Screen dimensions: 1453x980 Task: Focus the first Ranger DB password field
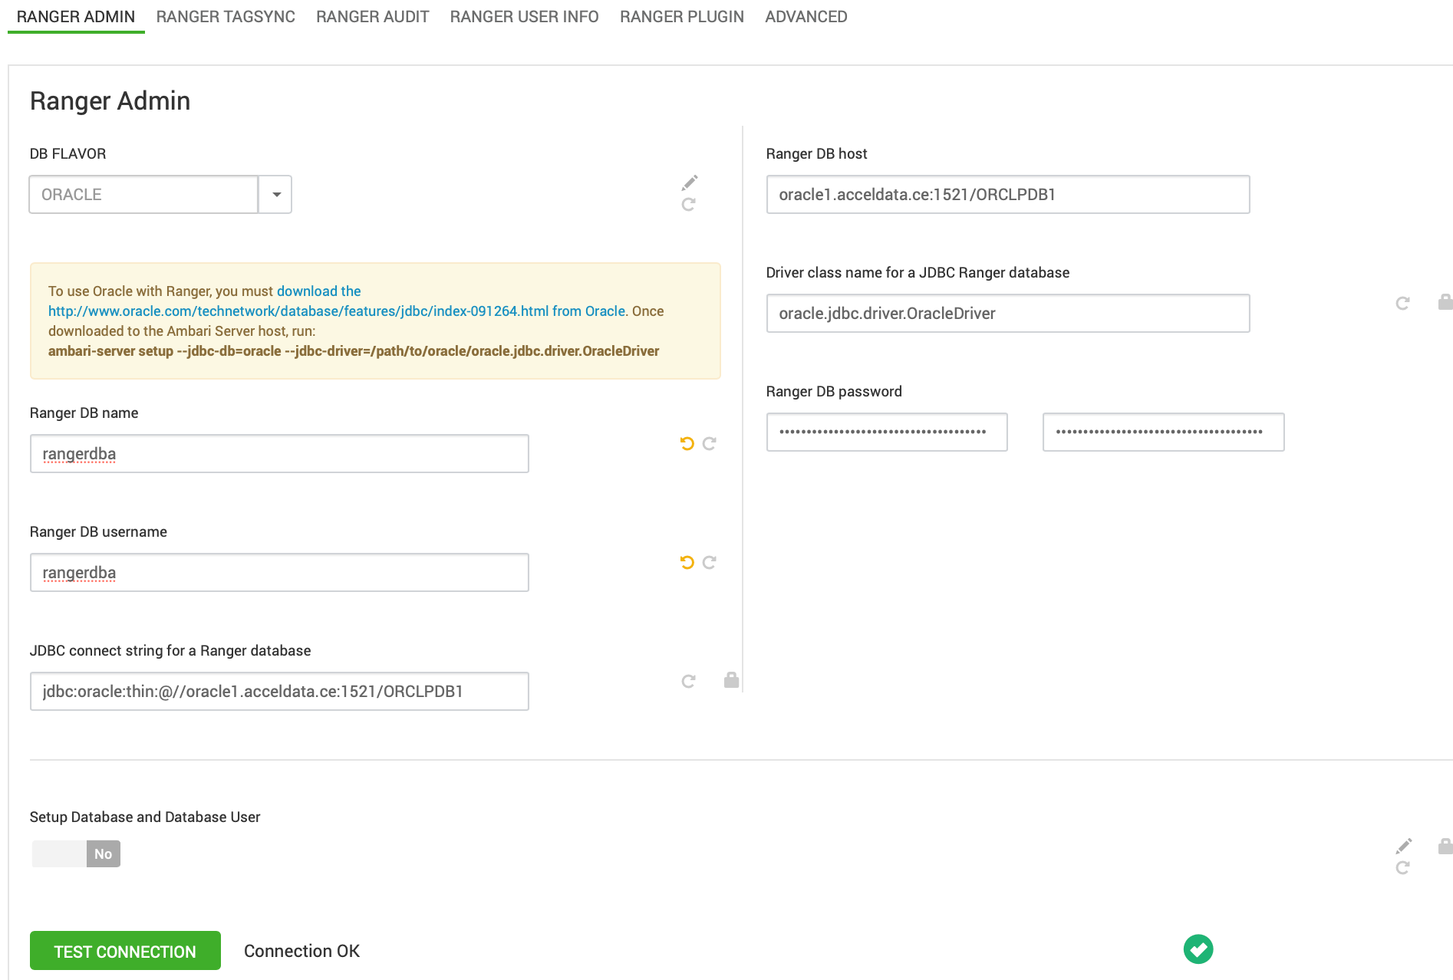point(886,432)
